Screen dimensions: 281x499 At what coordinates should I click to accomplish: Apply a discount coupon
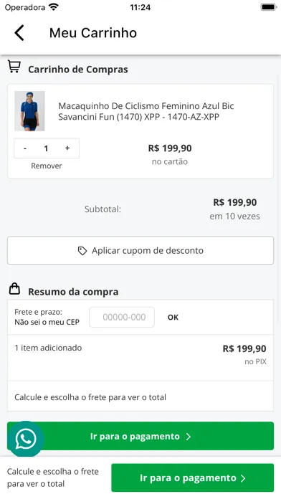(140, 250)
